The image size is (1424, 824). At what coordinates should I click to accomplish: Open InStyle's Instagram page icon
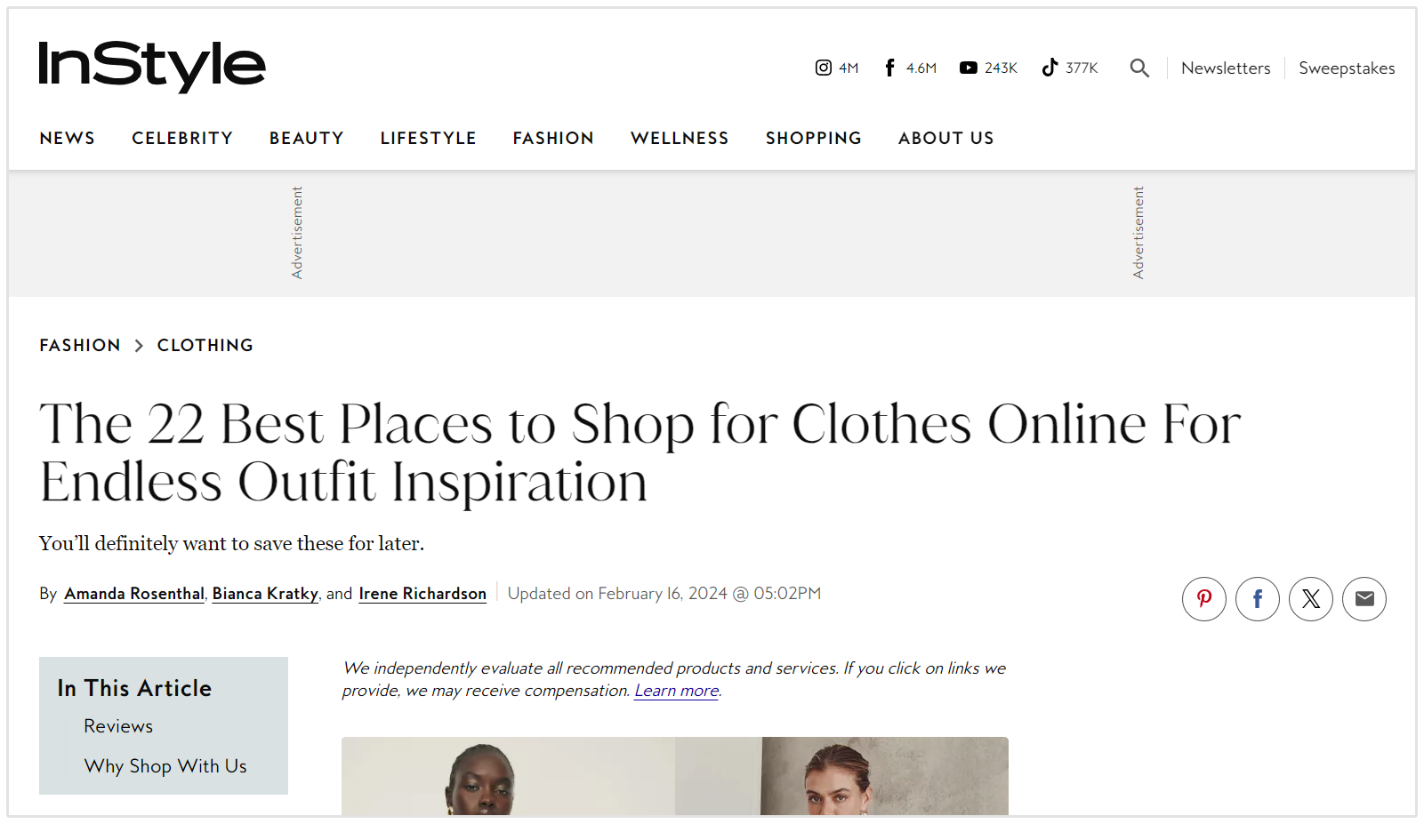824,68
